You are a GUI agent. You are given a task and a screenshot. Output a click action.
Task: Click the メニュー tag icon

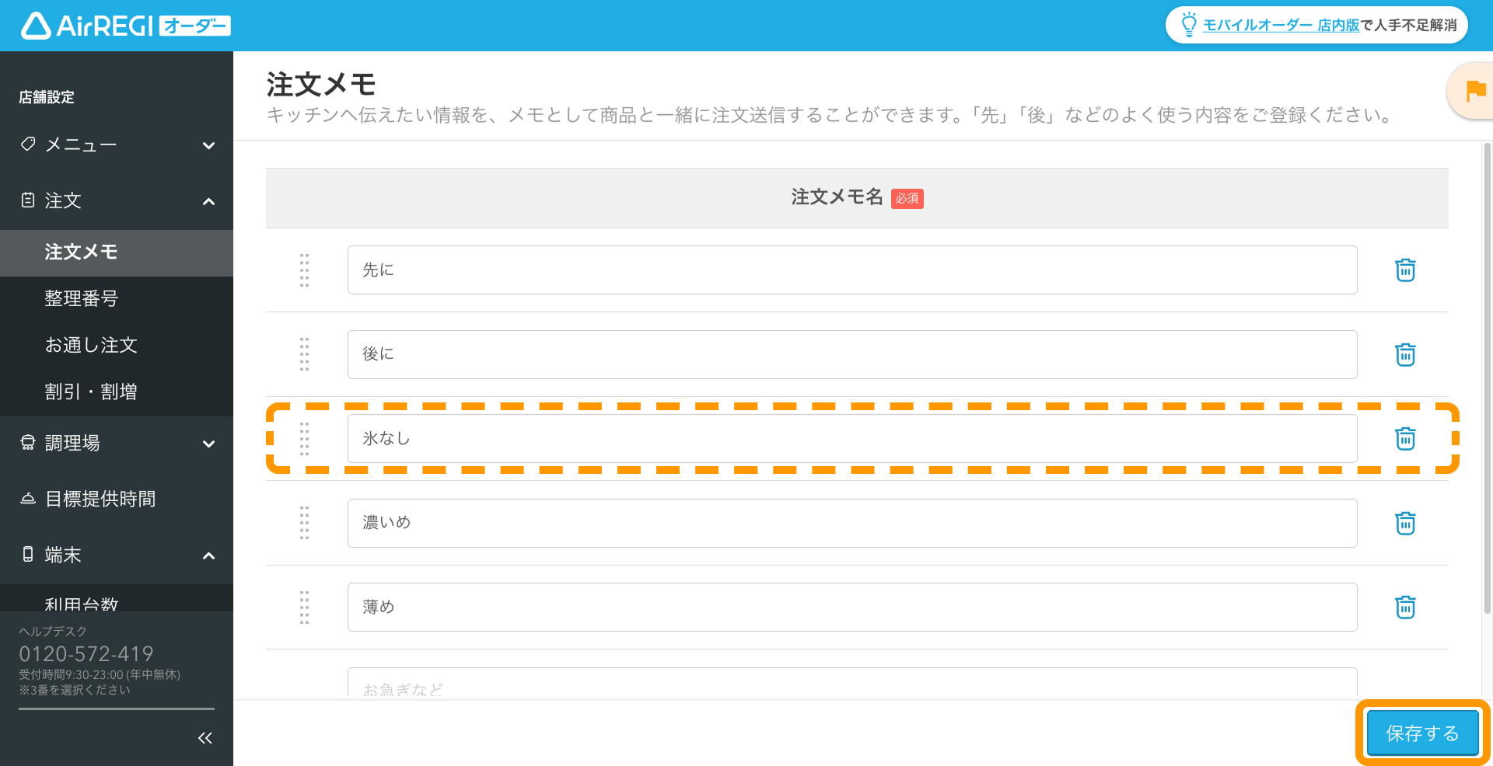coord(28,144)
